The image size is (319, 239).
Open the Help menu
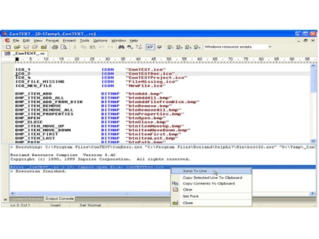(x=134, y=40)
